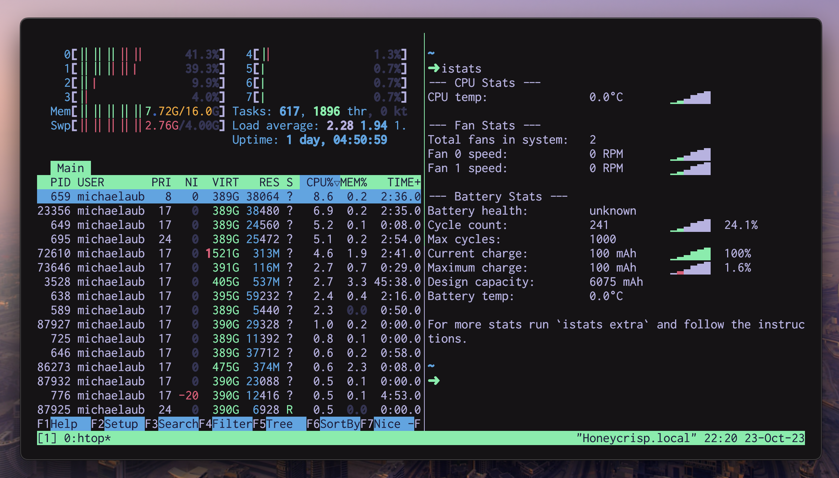Image resolution: width=839 pixels, height=478 pixels.
Task: Sort by the NI column header
Action: point(192,182)
